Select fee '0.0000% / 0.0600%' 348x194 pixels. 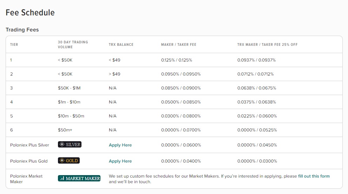click(x=181, y=145)
